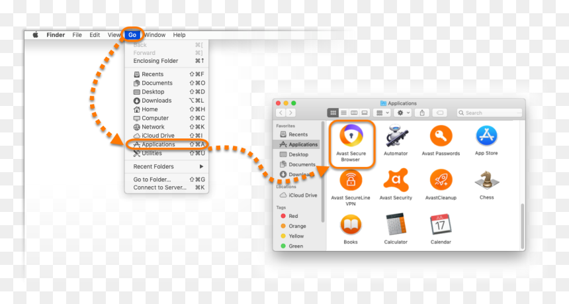
Task: Close the Applications window with red button
Action: coord(279,103)
